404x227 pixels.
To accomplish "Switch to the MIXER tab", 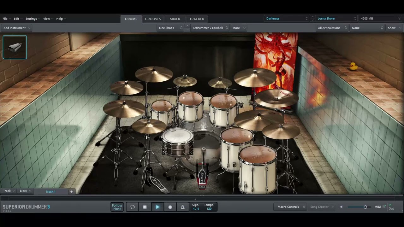I will (175, 19).
